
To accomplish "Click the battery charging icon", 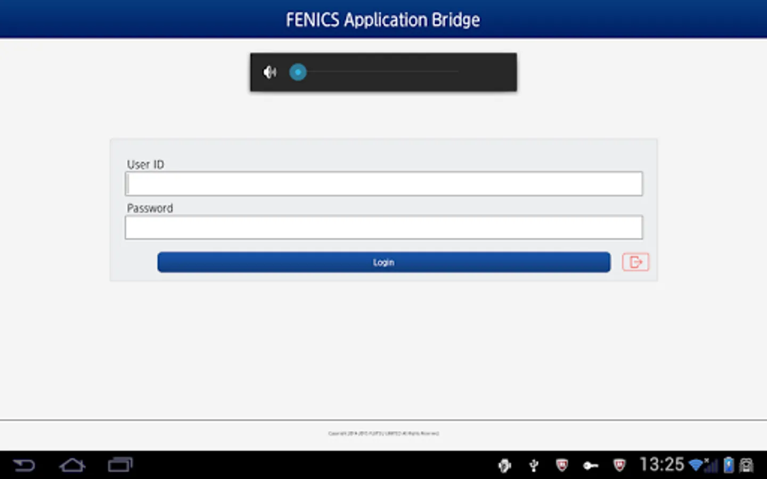I will coord(729,465).
